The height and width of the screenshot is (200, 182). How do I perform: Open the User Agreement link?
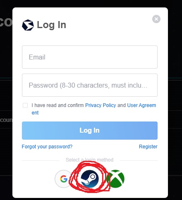141,105
